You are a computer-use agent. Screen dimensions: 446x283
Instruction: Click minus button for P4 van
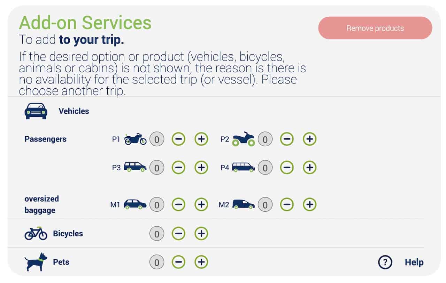coord(287,168)
